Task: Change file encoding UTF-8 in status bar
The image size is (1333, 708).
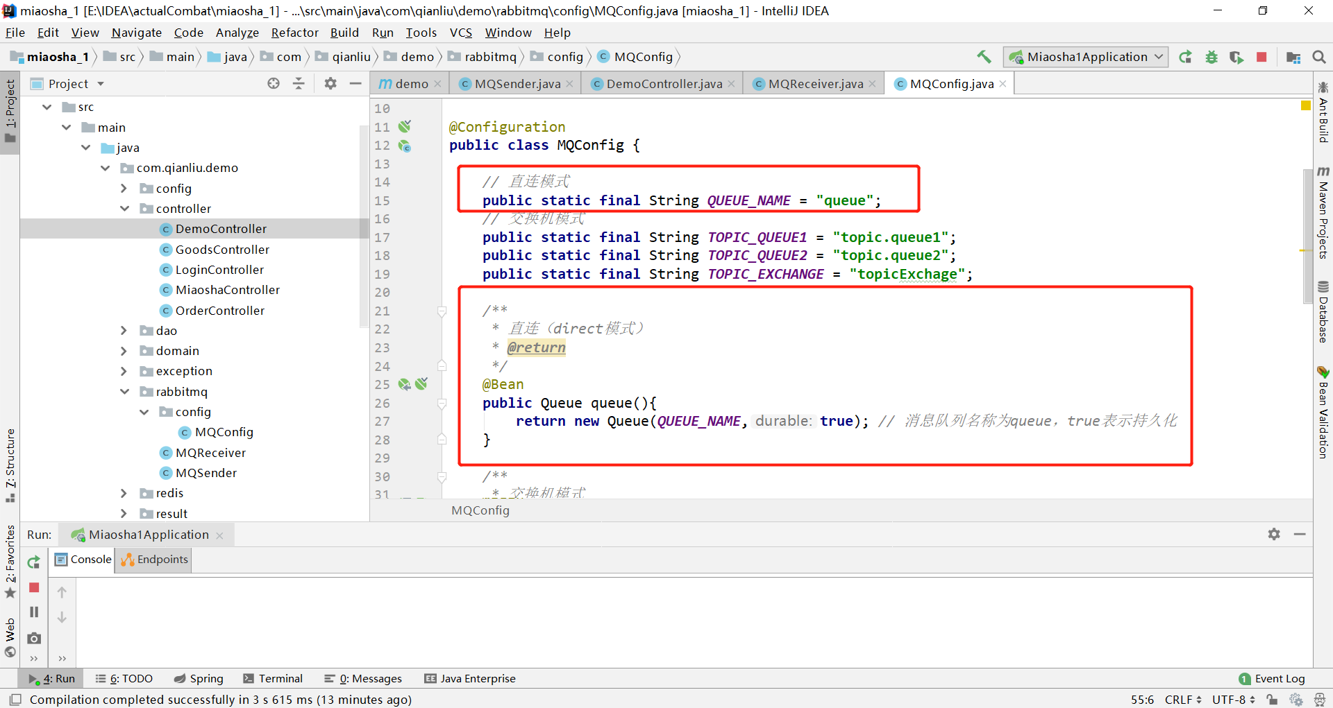Action: pos(1234,700)
